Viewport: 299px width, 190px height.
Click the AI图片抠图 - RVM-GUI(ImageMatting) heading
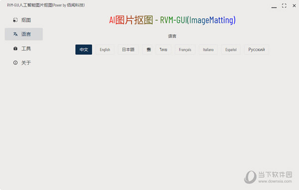(x=172, y=20)
